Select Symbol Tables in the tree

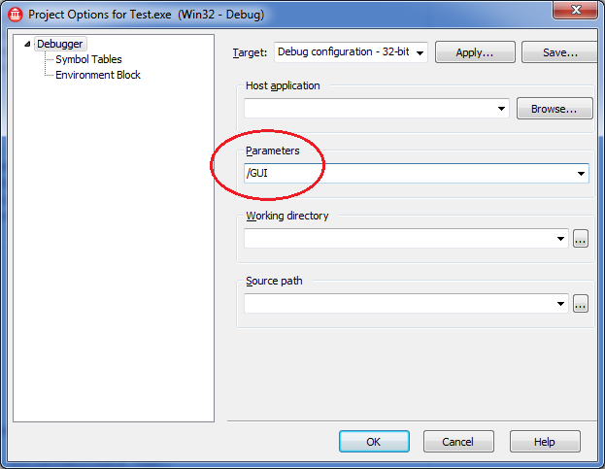(x=88, y=59)
